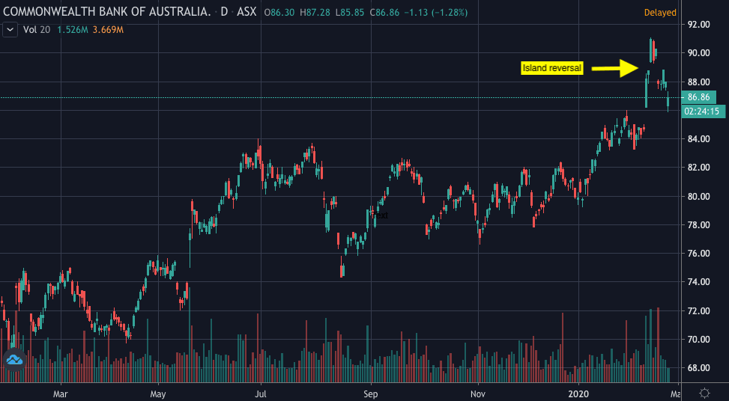Click the TradingView cloud logo
Viewport: 729px width, 401px height.
coord(16,361)
